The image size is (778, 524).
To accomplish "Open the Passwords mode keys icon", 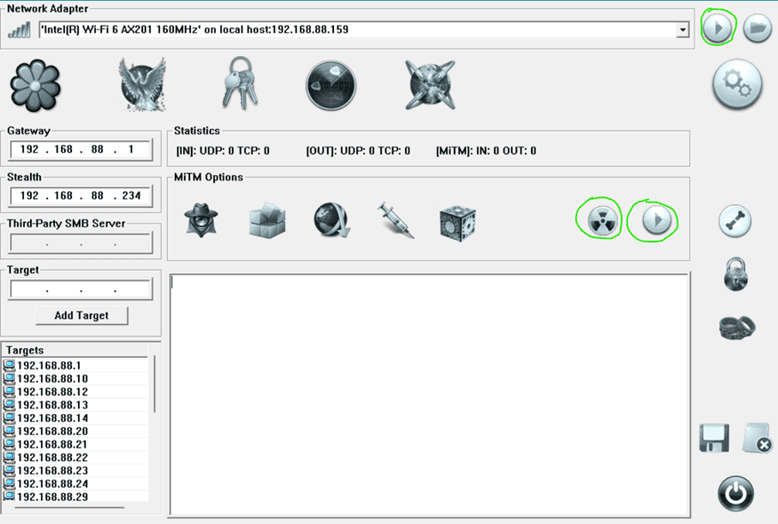I will pos(240,83).
